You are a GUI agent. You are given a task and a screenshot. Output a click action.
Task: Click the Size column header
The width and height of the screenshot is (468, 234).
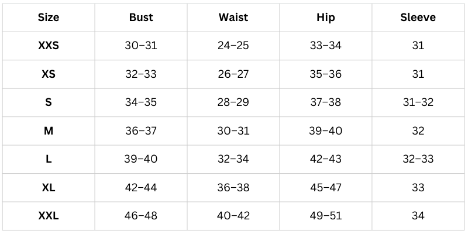coord(49,18)
